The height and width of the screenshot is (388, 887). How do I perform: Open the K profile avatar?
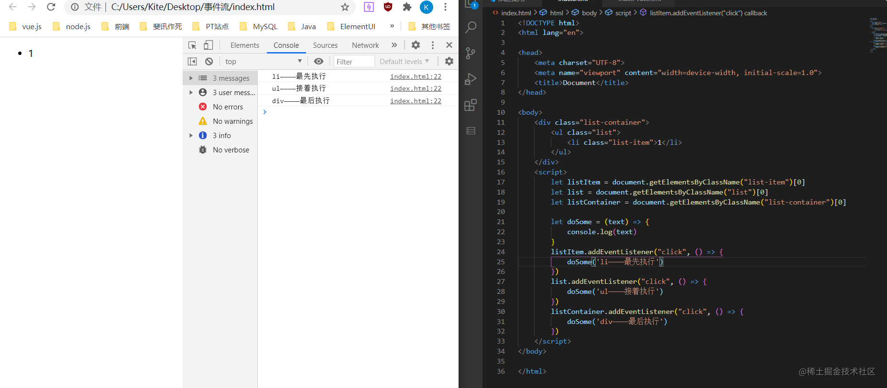(426, 7)
